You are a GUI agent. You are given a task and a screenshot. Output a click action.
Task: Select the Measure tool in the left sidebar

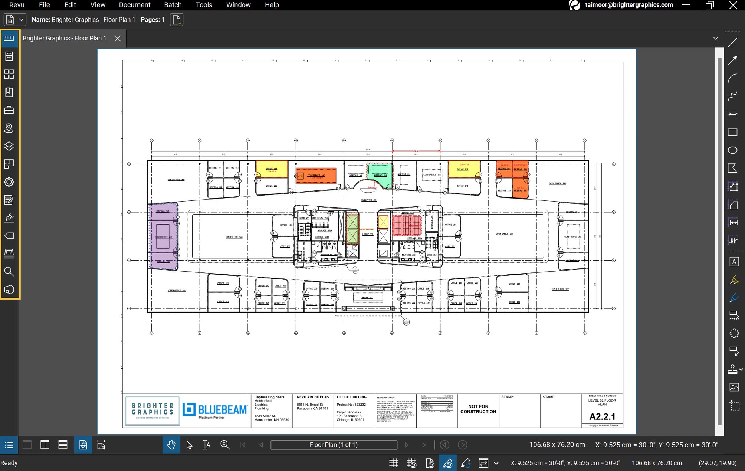tap(9, 38)
